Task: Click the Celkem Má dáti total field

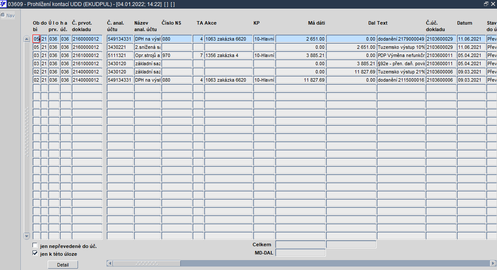Action: 300,245
